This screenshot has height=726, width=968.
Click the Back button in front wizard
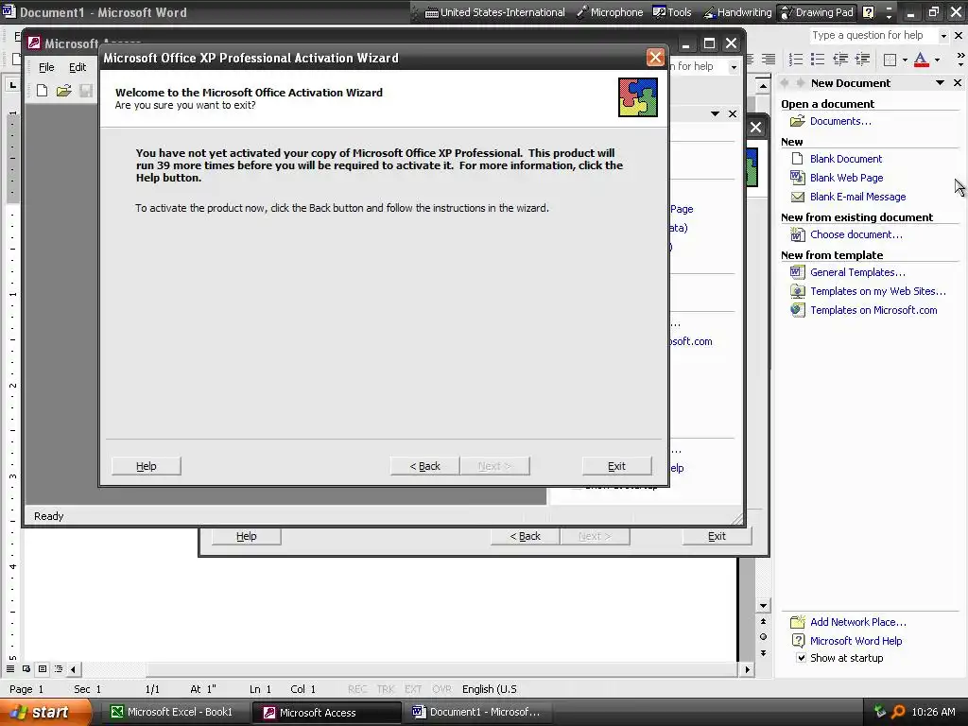point(424,466)
